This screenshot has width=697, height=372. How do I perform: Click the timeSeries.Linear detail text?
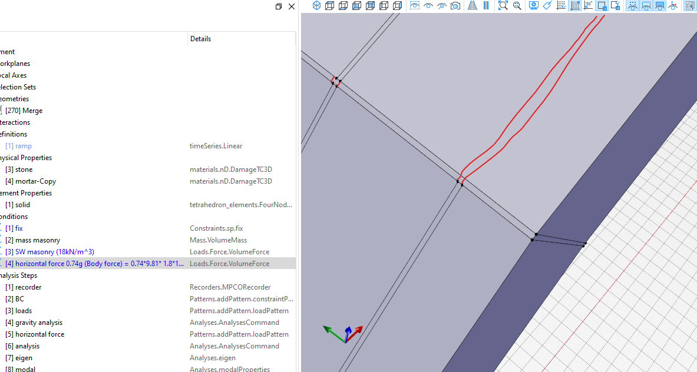216,145
